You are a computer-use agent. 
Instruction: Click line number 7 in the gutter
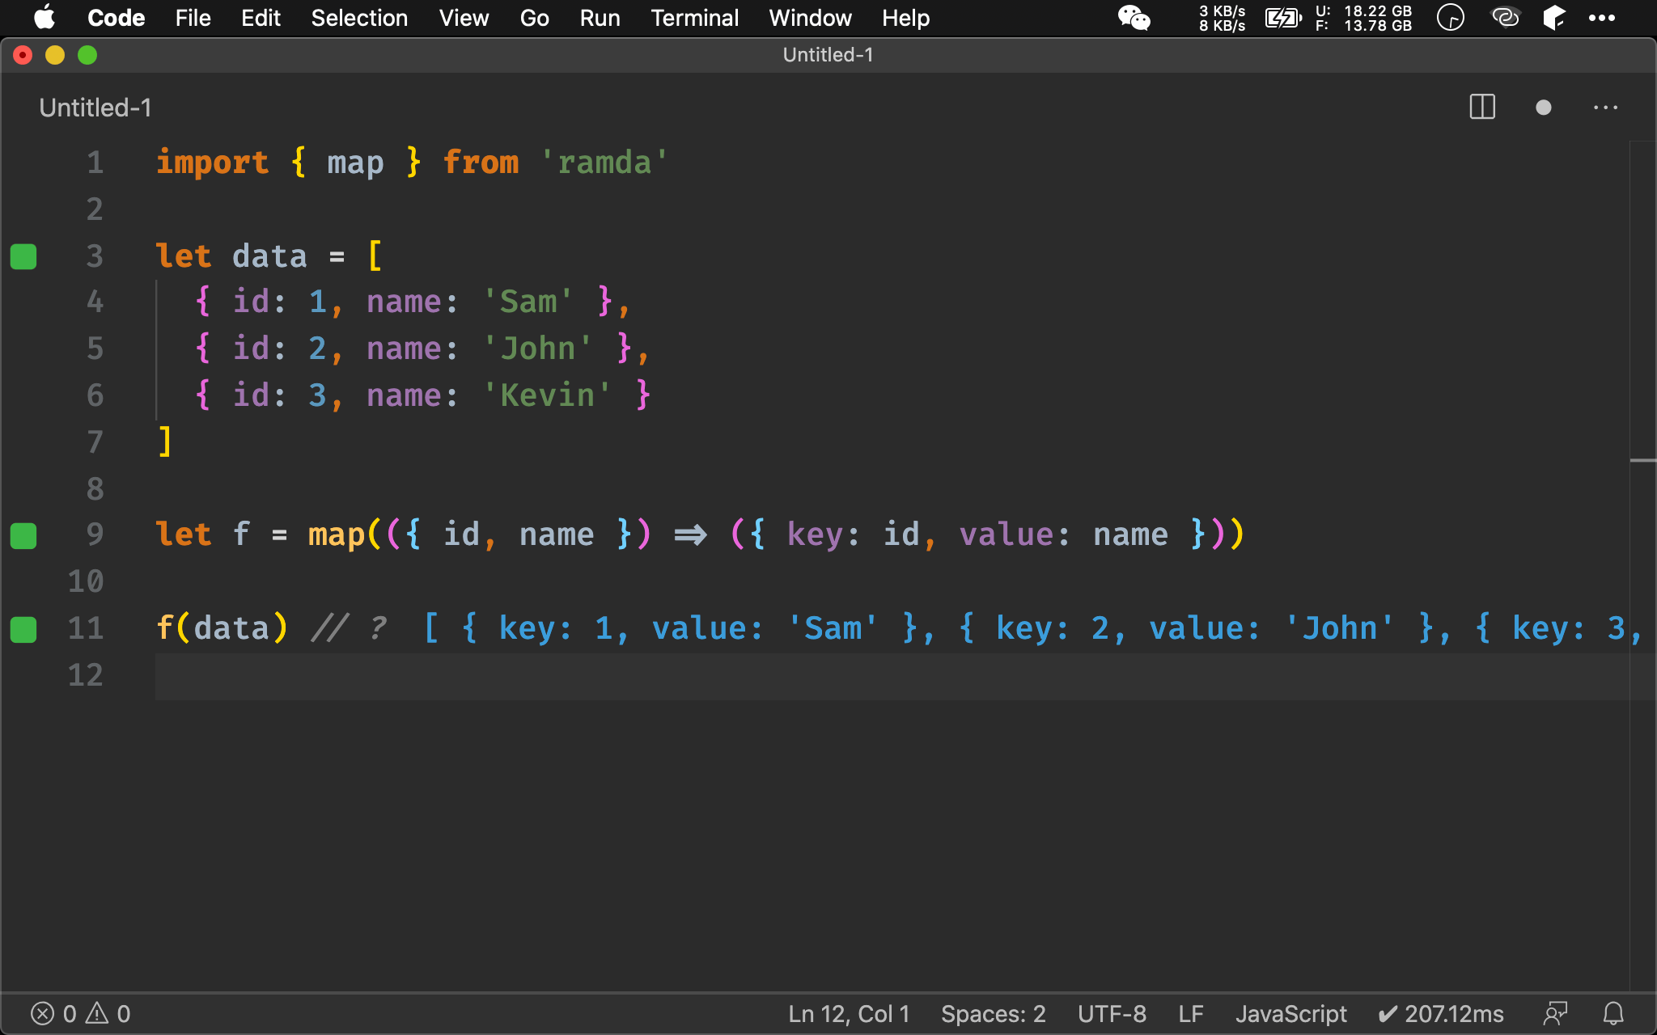[95, 442]
